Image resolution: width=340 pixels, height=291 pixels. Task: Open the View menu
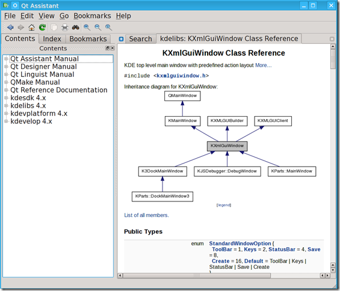point(46,16)
